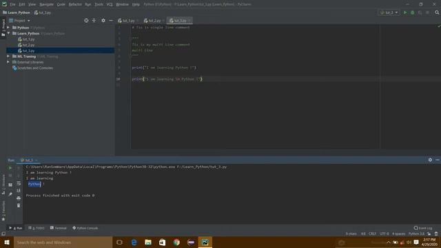Open Windows Start menu
441x248 pixels.
coord(7,242)
